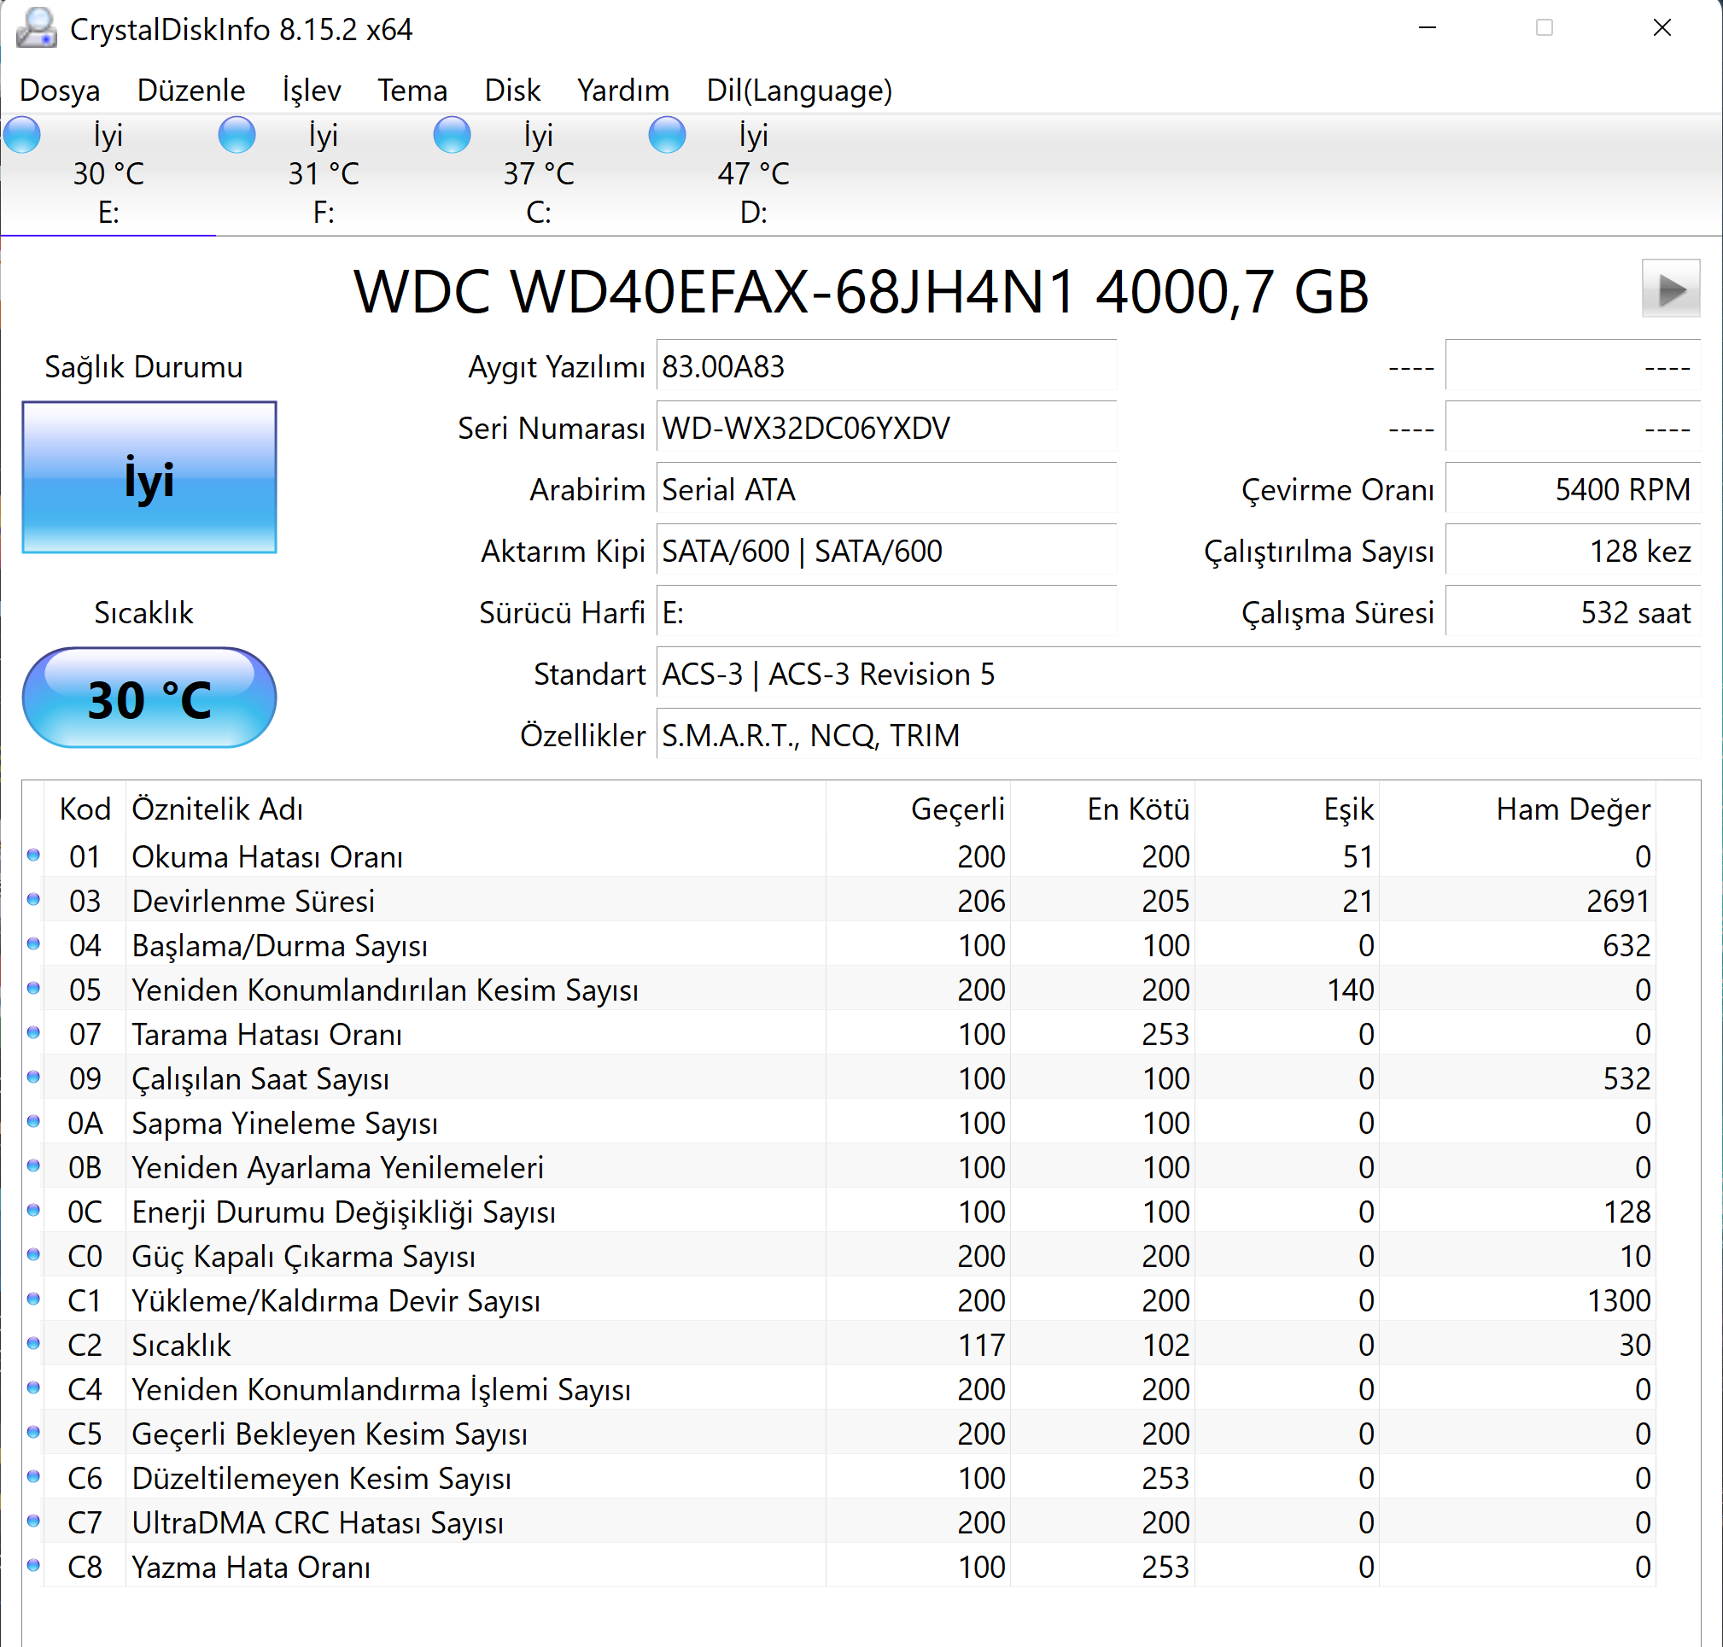Open the Dil(Language) menu
The image size is (1723, 1647).
coord(798,91)
